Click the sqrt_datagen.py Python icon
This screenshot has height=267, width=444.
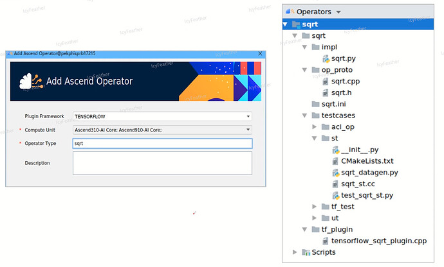click(x=336, y=173)
